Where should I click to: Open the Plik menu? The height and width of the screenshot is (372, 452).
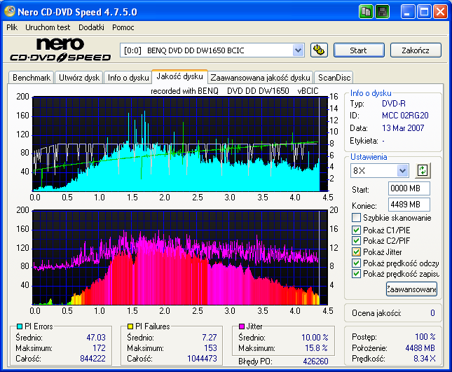[x=12, y=27]
